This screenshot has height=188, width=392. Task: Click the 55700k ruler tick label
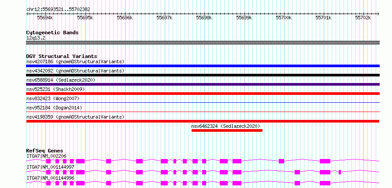pyautogui.click(x=284, y=18)
